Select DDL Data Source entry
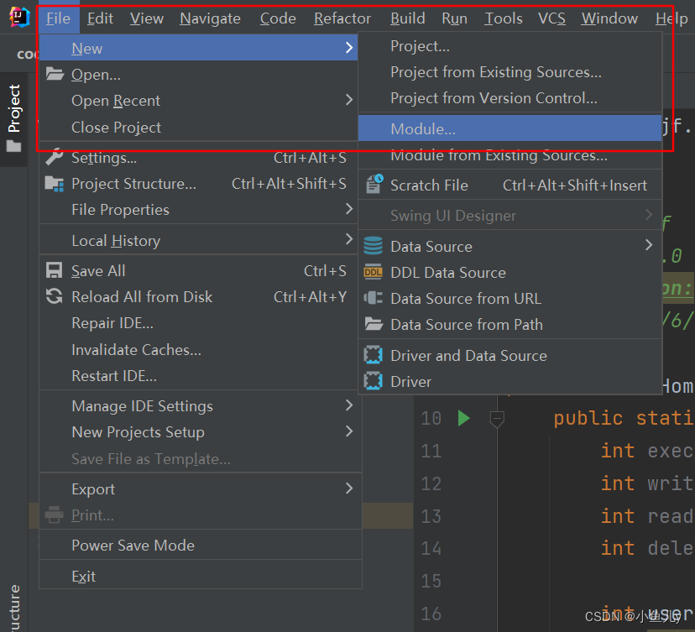The width and height of the screenshot is (695, 632). click(x=509, y=272)
